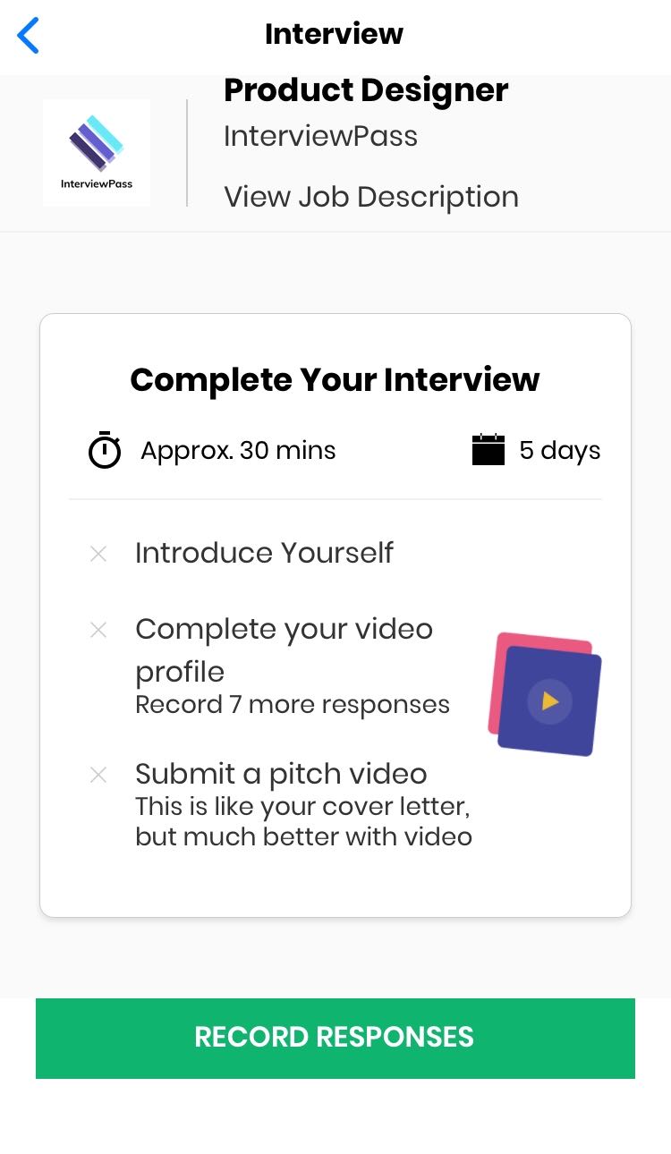Click the calendar deadline icon
The width and height of the screenshot is (671, 1154).
pyautogui.click(x=488, y=450)
